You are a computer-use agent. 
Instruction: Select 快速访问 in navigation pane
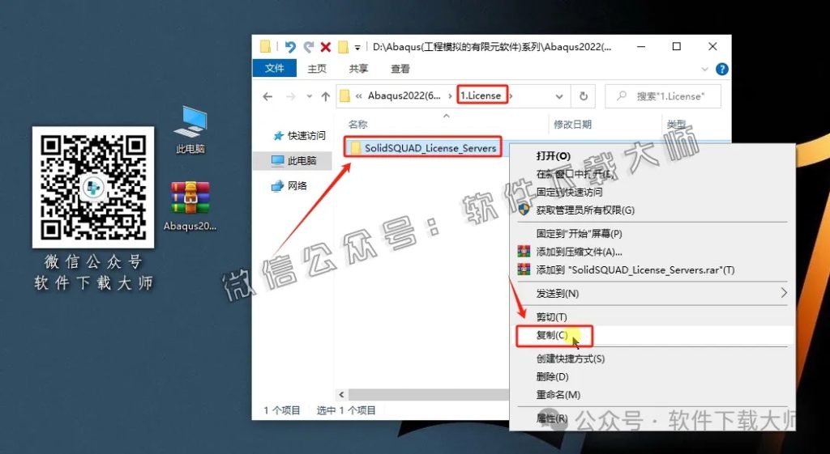(x=300, y=136)
